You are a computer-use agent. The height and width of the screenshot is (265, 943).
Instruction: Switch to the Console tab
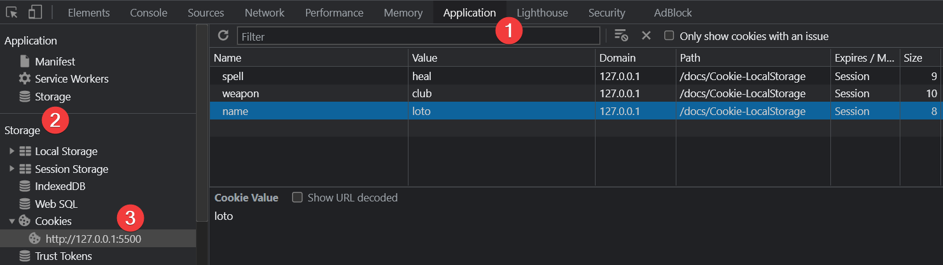(148, 13)
